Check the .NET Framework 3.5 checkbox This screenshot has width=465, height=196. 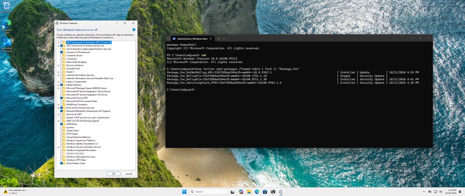coord(61,43)
